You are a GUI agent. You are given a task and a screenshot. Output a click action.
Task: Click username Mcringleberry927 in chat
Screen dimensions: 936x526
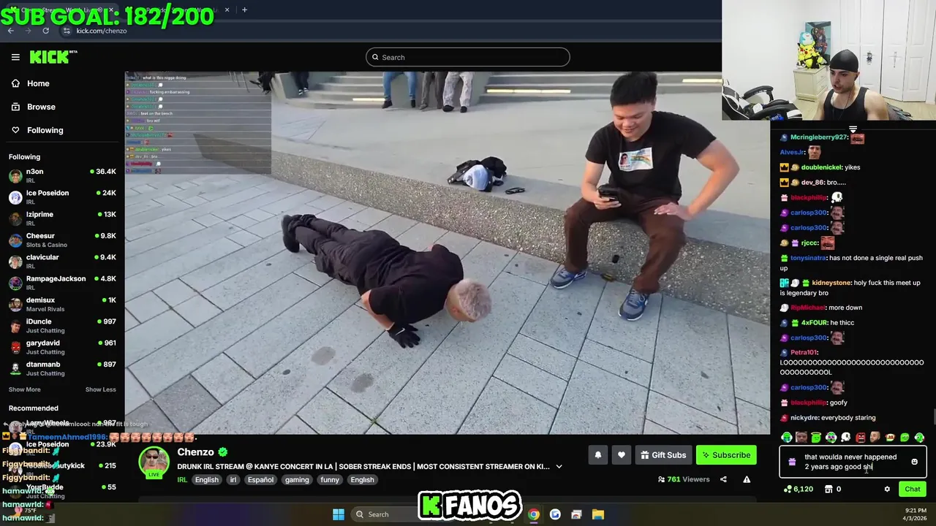pos(819,137)
